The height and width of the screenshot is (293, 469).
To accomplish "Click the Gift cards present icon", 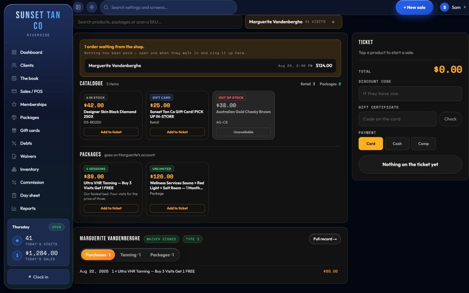I will pos(14,130).
